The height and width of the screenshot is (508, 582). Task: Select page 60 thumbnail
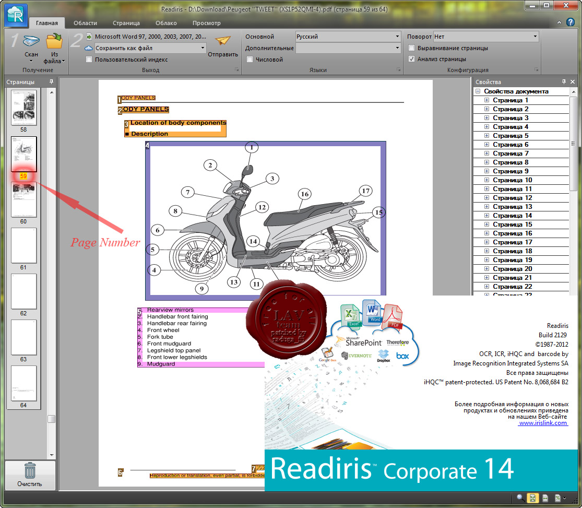tap(24, 200)
